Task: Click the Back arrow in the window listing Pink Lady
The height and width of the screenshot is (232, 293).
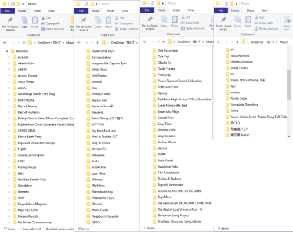Action: [145, 42]
